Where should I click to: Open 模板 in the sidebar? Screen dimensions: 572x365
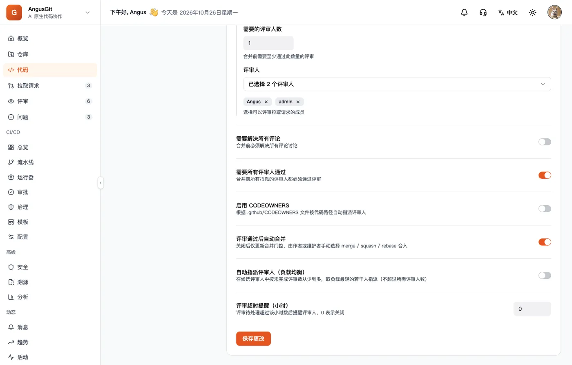point(50,222)
